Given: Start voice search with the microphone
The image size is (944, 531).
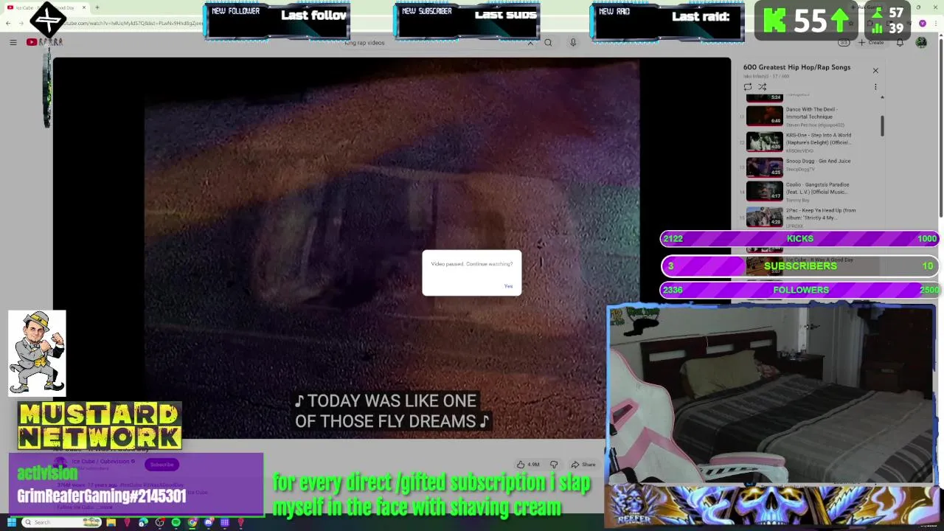Looking at the screenshot, I should coord(572,43).
